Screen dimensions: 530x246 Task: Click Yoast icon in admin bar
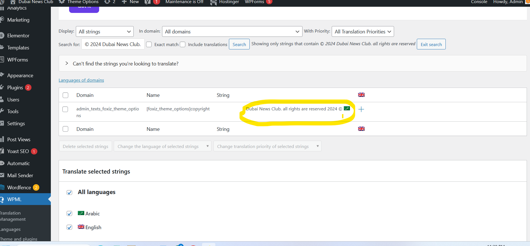click(x=147, y=2)
